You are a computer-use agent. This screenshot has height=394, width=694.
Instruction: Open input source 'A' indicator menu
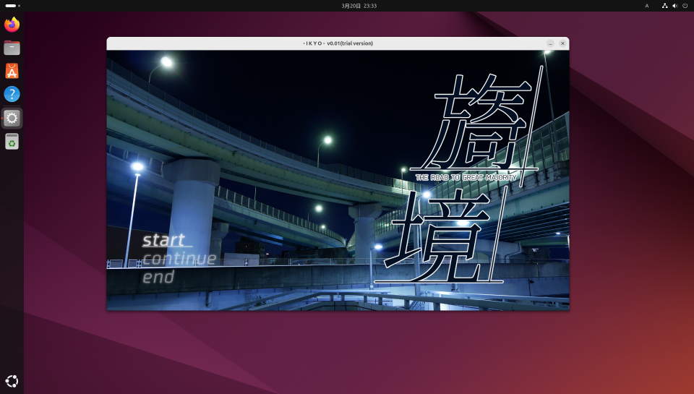click(x=646, y=6)
